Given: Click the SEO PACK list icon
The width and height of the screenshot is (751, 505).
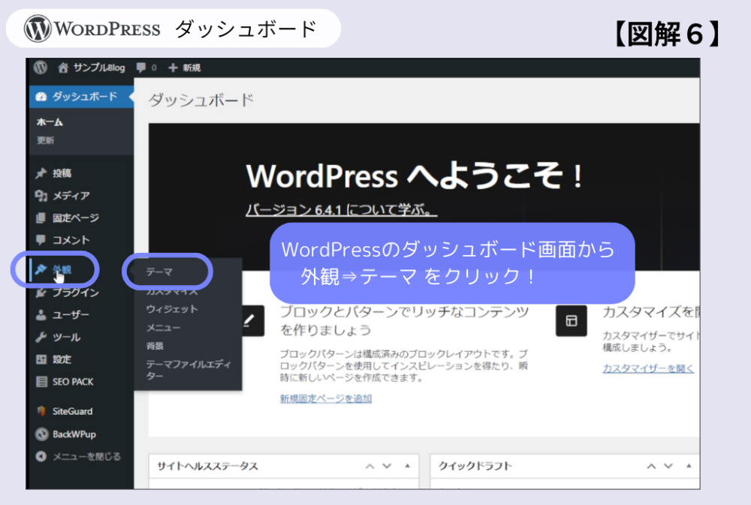Looking at the screenshot, I should pyautogui.click(x=41, y=381).
